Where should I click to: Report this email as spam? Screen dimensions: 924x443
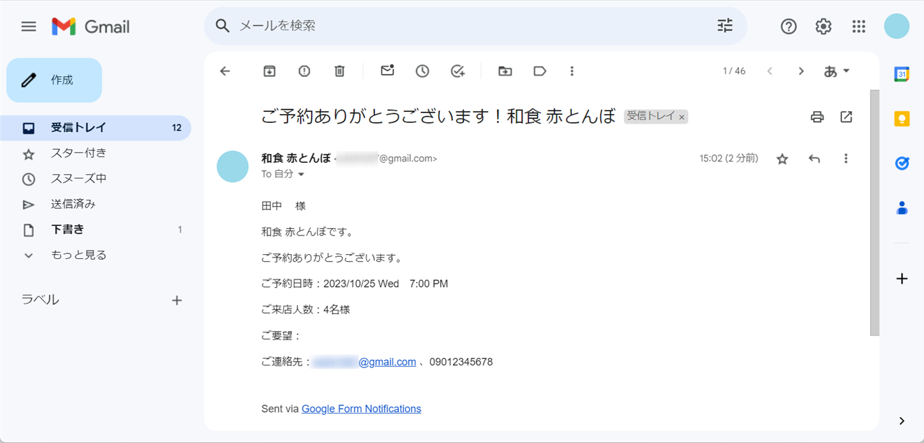click(304, 71)
